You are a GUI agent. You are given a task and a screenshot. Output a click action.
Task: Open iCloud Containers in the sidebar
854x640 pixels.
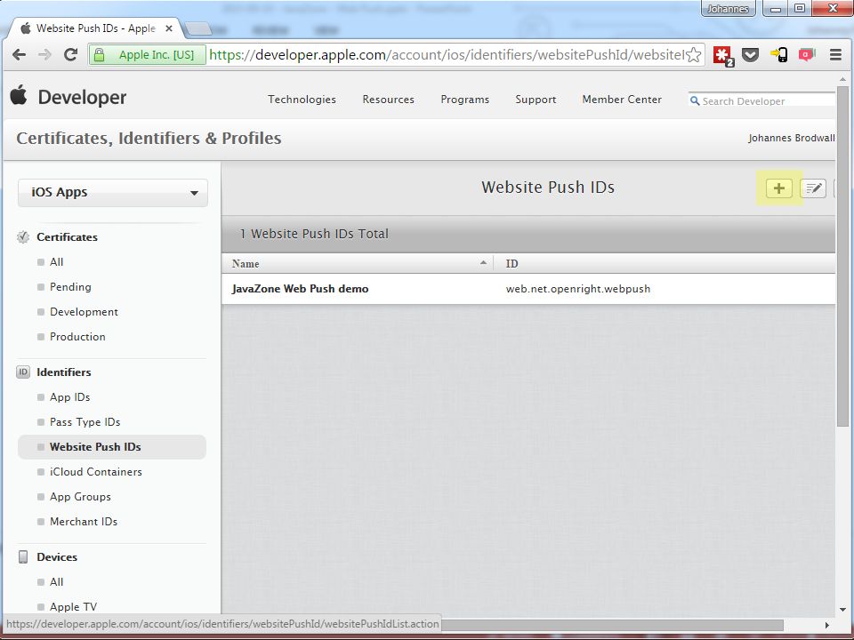[x=96, y=472]
